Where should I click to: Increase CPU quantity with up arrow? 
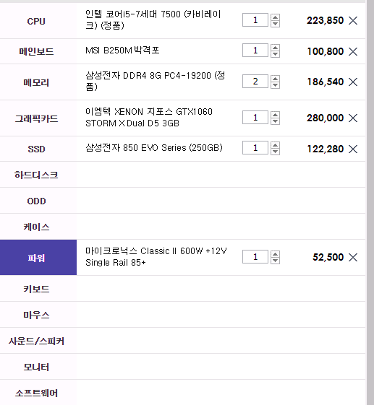coord(275,17)
